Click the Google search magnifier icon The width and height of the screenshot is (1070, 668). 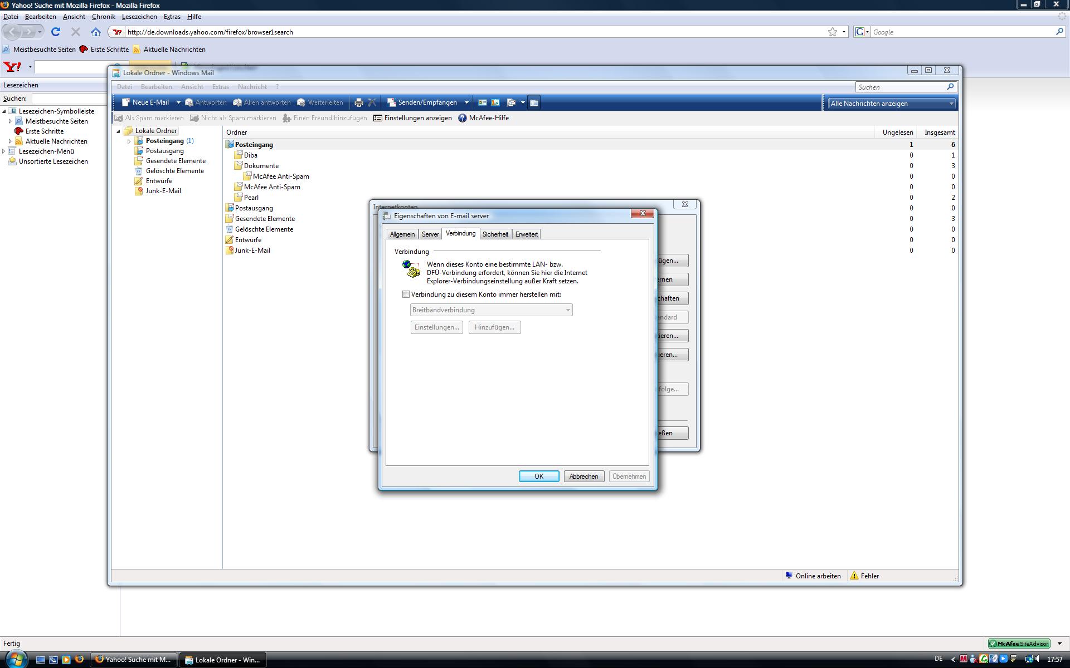1059,32
